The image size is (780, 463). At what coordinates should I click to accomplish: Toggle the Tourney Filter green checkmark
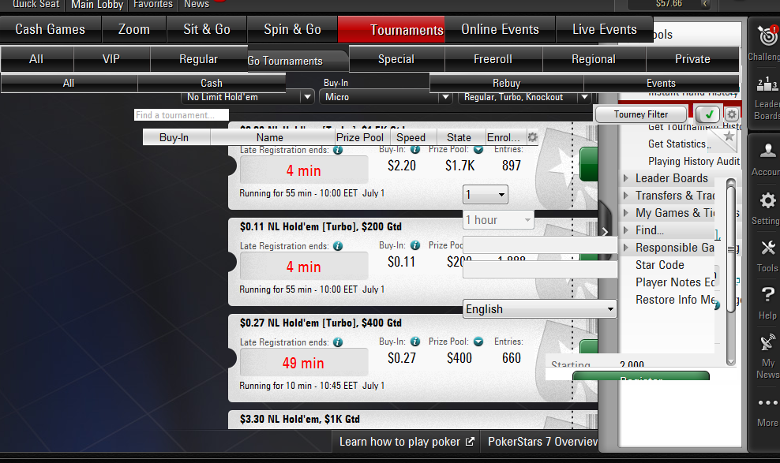708,114
